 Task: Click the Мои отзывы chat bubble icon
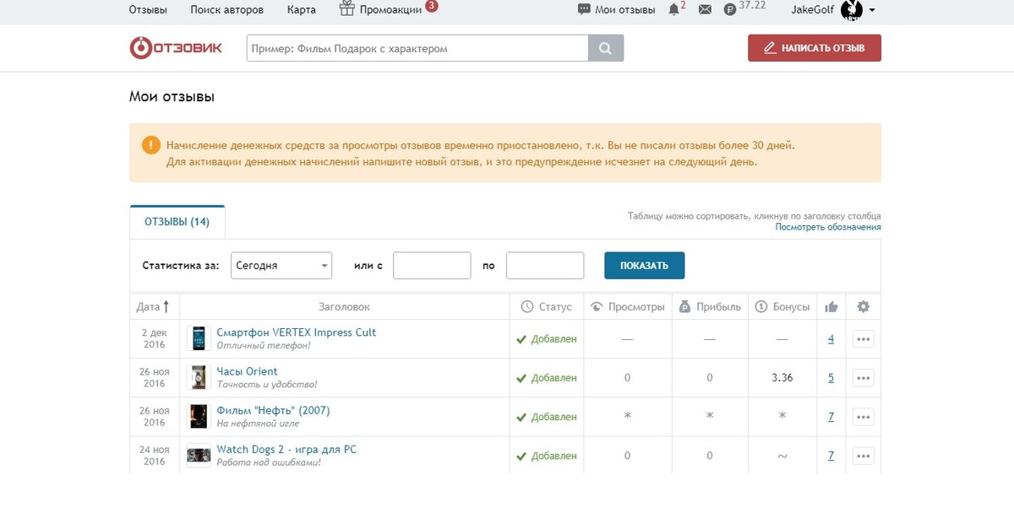pyautogui.click(x=584, y=9)
